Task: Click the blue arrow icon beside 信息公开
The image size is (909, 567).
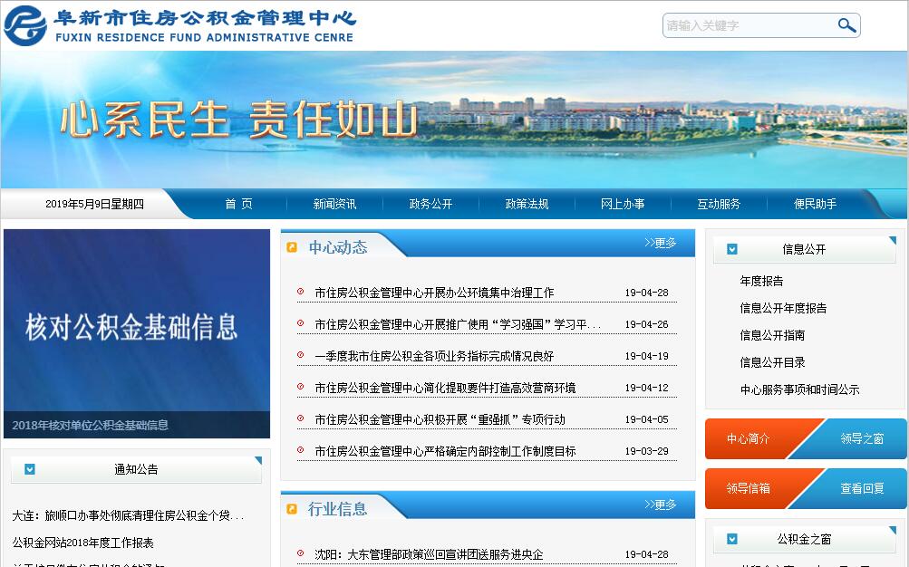Action: [x=732, y=249]
